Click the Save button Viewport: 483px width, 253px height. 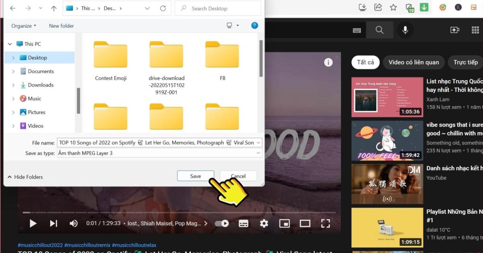196,176
